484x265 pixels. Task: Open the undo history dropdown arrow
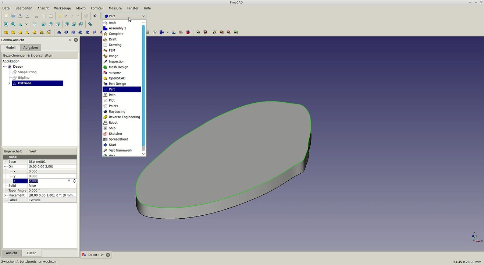(x=65, y=16)
